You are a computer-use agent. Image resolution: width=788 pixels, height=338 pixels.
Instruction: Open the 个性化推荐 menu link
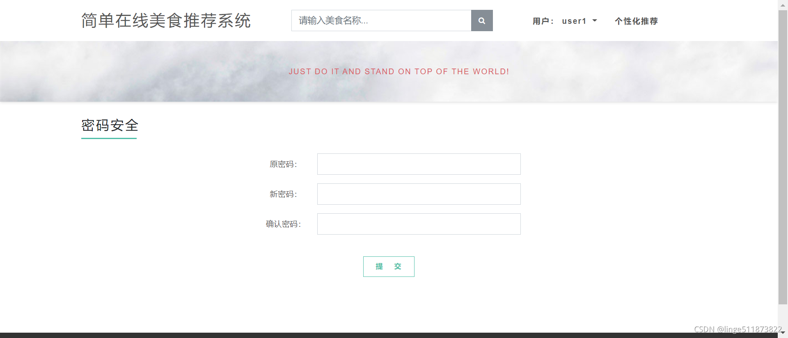pos(636,21)
